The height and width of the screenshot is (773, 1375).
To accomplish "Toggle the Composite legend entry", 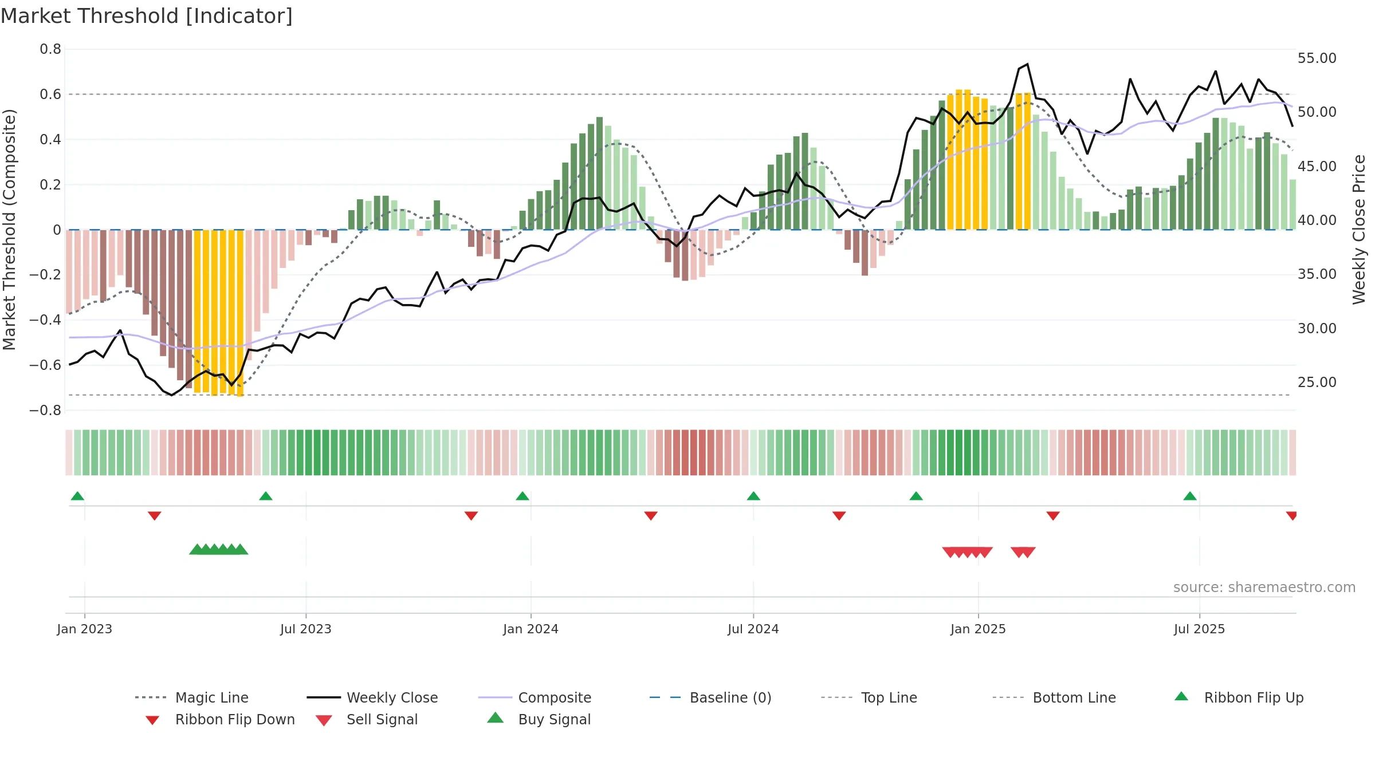I will 535,697.
